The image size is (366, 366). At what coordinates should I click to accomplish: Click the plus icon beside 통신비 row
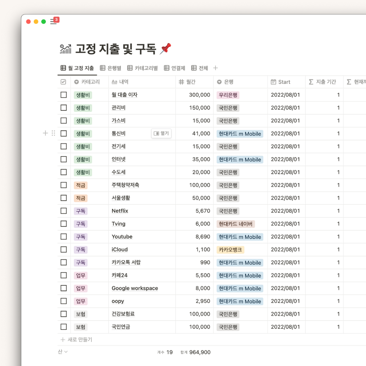45,133
